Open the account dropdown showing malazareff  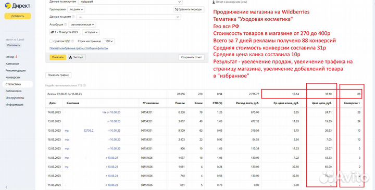click(x=130, y=2)
